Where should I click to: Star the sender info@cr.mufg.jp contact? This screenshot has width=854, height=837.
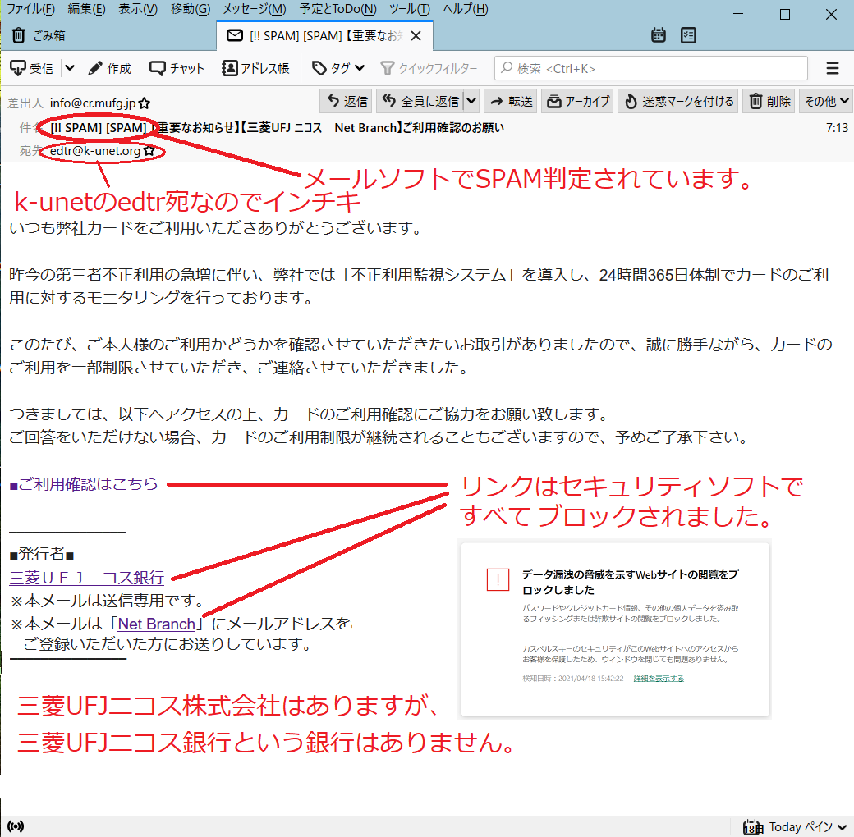(145, 103)
